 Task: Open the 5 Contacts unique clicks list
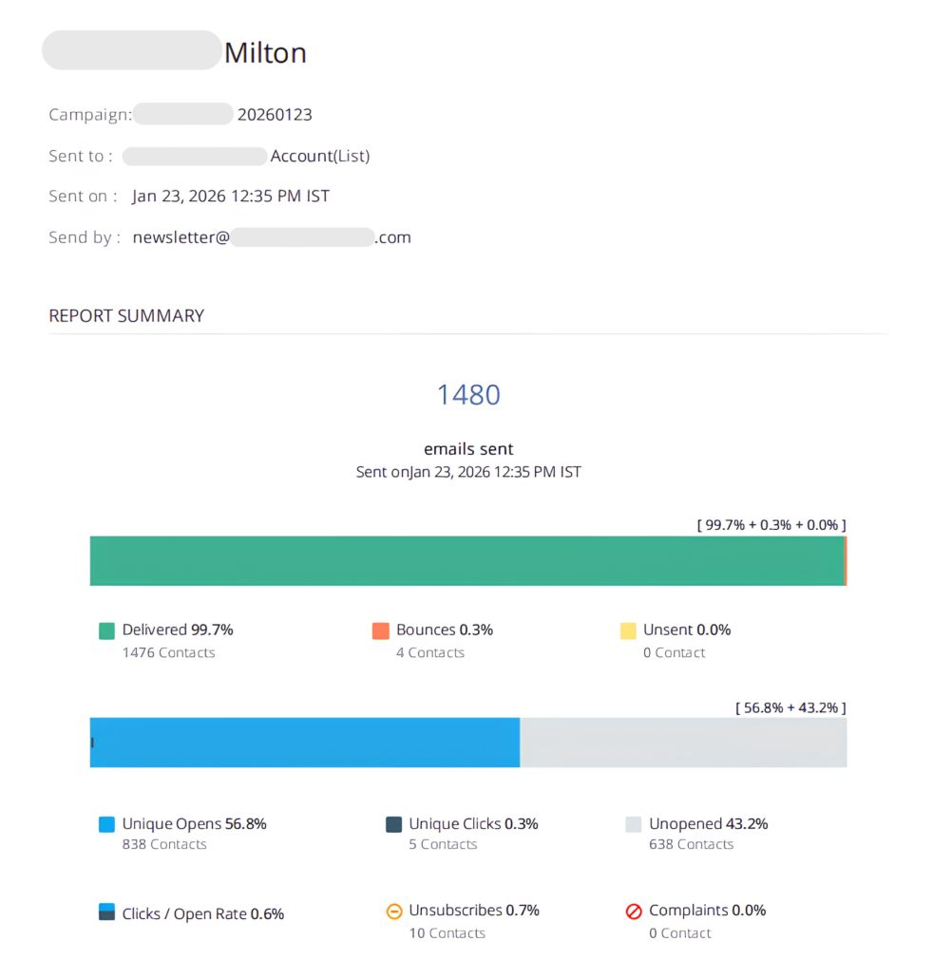click(443, 844)
